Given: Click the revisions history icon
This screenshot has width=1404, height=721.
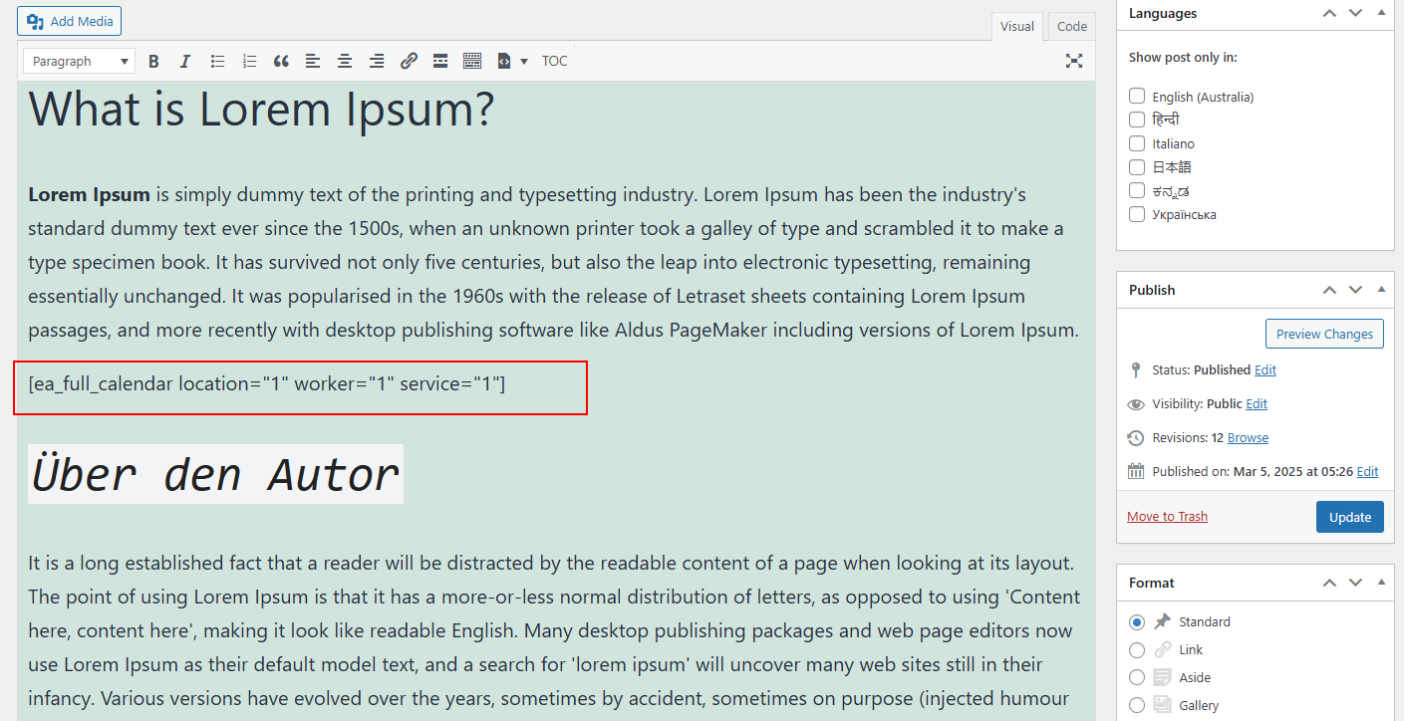Looking at the screenshot, I should pos(1136,438).
